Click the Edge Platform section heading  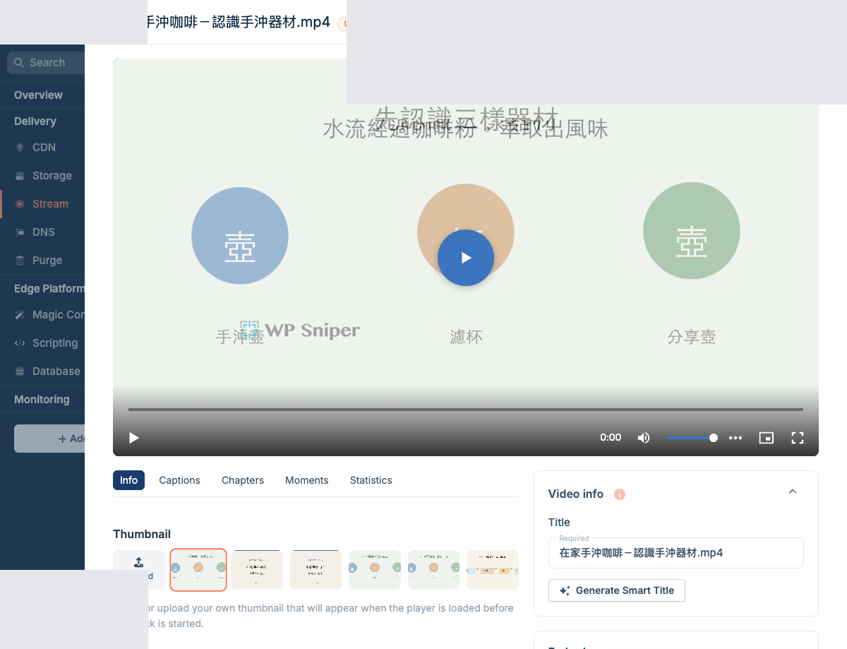pos(49,289)
